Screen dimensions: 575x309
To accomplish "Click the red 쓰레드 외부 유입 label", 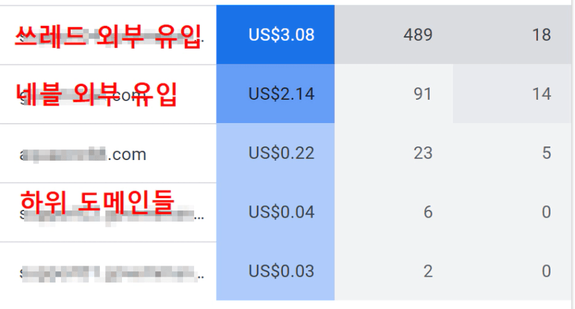I will point(108,34).
